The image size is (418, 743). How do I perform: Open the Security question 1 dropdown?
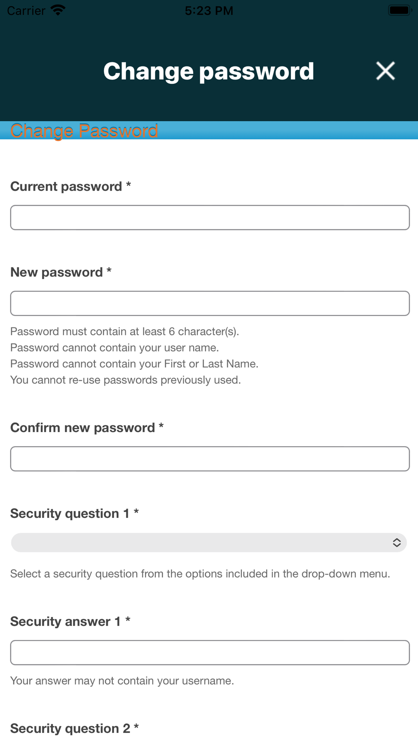pos(209,542)
